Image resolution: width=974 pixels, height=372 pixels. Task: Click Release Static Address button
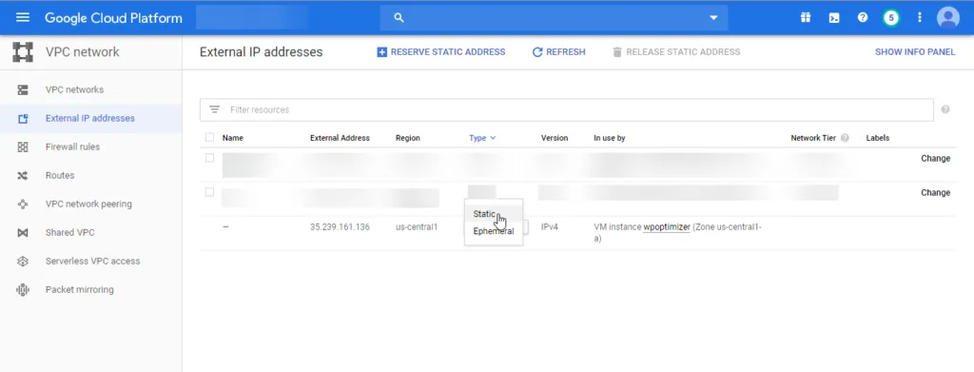click(x=676, y=52)
